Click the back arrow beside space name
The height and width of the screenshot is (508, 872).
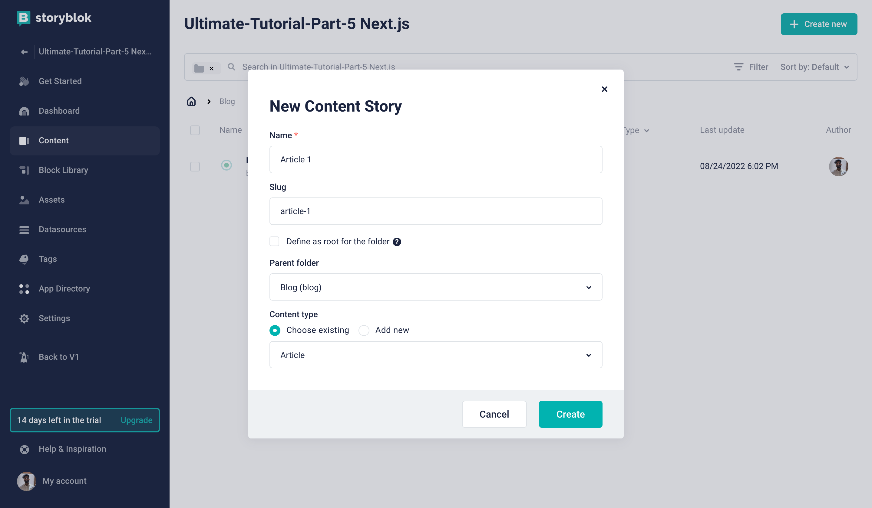click(x=24, y=52)
